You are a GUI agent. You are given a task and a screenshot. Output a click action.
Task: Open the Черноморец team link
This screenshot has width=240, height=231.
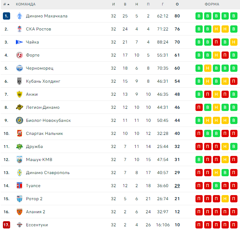click(40, 68)
